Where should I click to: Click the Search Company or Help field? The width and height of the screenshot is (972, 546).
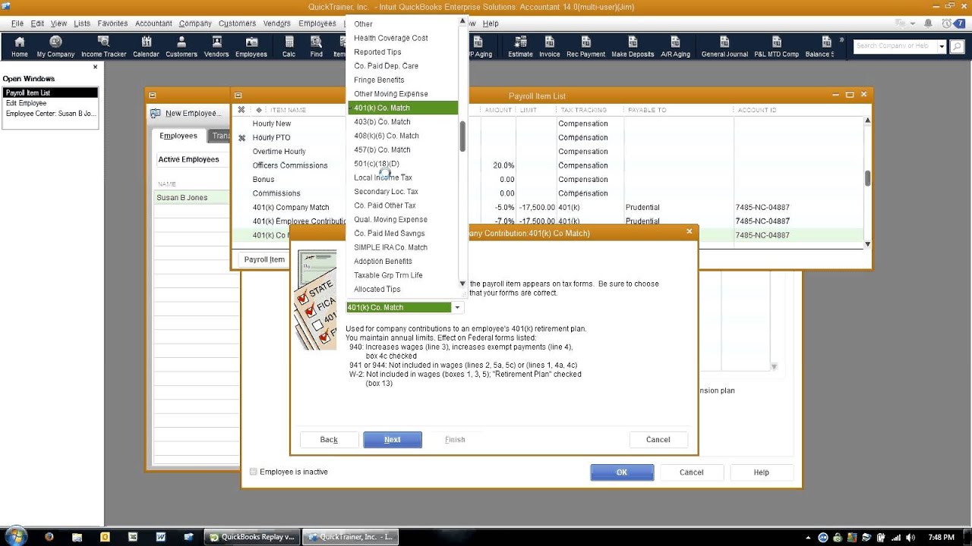pos(895,46)
